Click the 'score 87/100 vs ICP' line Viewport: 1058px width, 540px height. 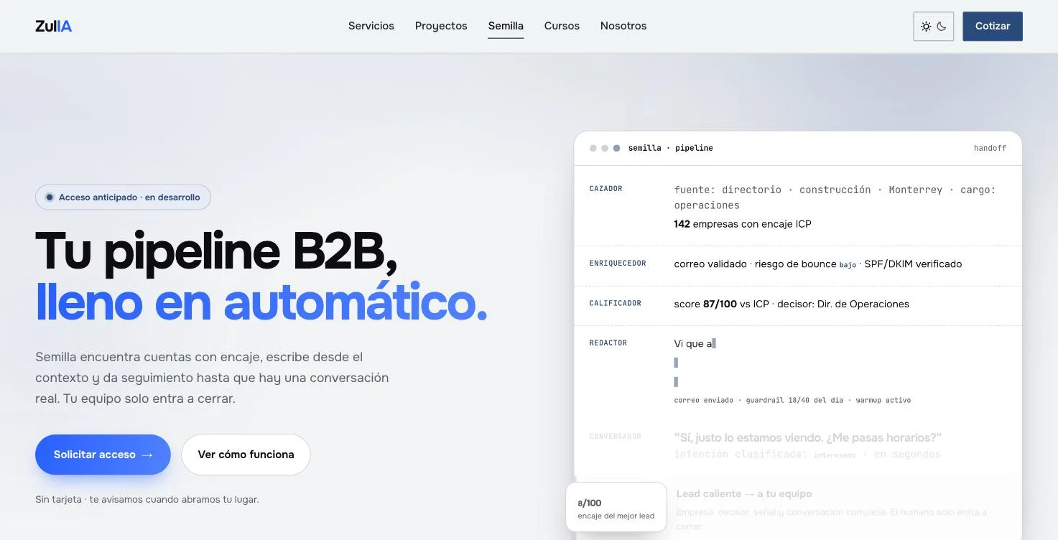[792, 304]
